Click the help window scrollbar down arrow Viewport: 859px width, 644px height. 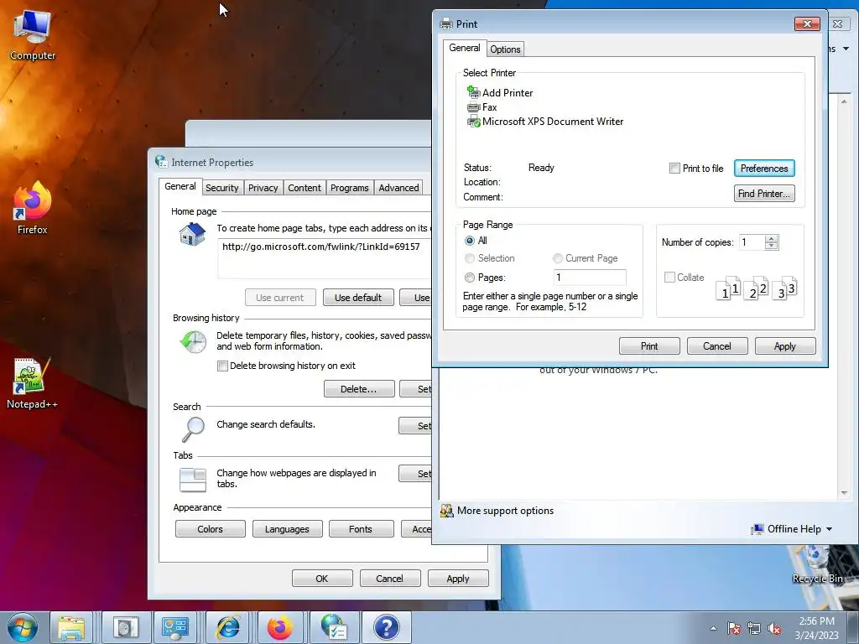click(x=844, y=493)
